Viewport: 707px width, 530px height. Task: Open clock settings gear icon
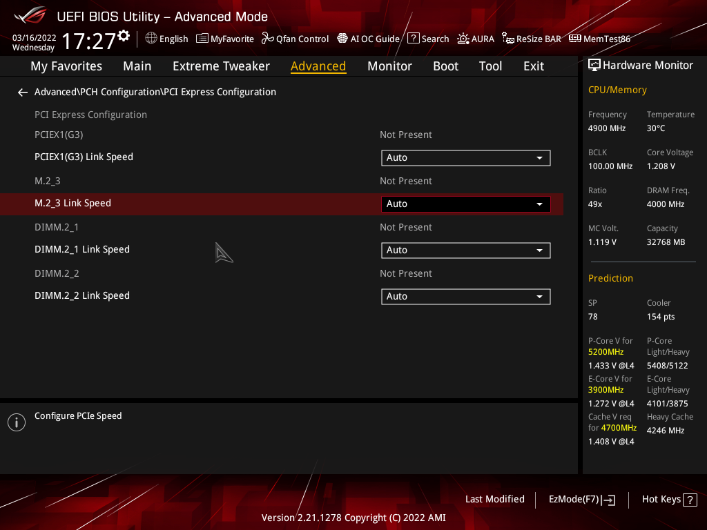(124, 36)
